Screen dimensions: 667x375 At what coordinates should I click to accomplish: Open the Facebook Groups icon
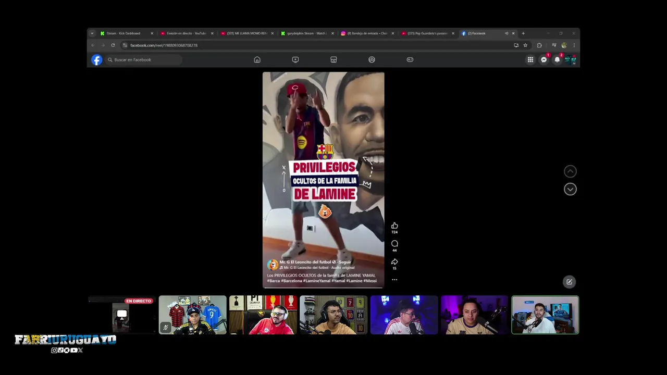click(372, 60)
